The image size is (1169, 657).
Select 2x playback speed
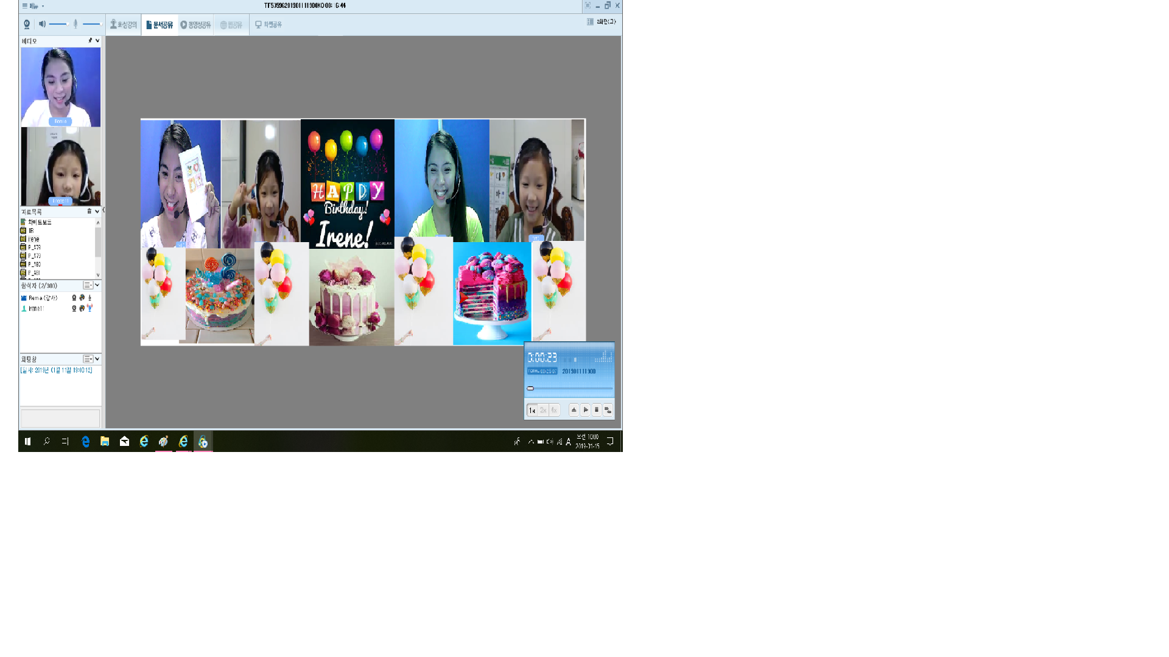coord(543,410)
